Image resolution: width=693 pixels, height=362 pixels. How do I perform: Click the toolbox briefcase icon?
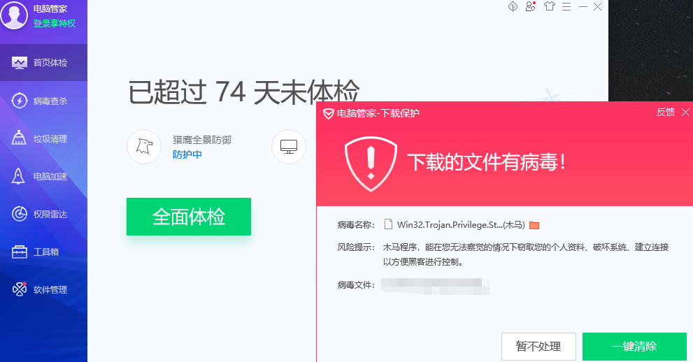click(x=20, y=252)
